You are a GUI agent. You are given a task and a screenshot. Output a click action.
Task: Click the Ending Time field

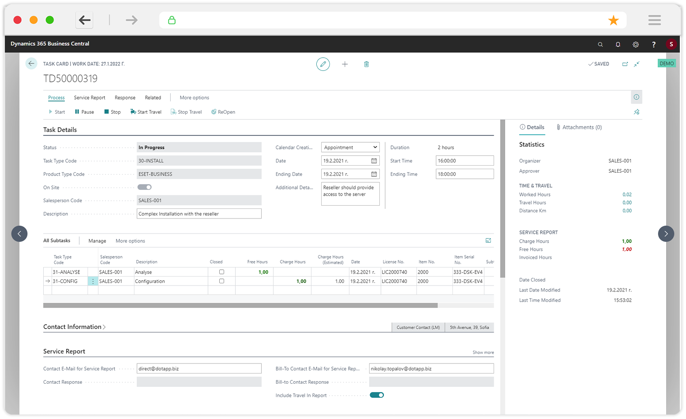465,174
